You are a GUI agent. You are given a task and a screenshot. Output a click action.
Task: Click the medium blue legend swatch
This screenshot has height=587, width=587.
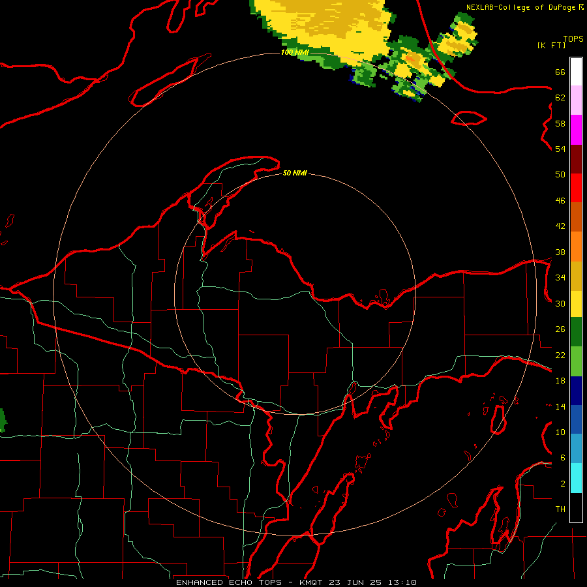point(576,419)
